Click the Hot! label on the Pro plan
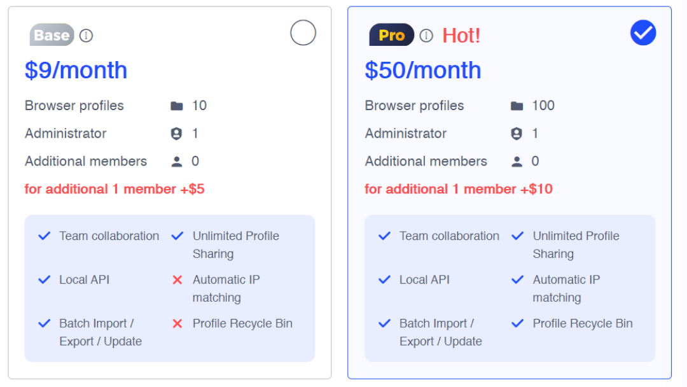Image resolution: width=687 pixels, height=387 pixels. pos(461,36)
